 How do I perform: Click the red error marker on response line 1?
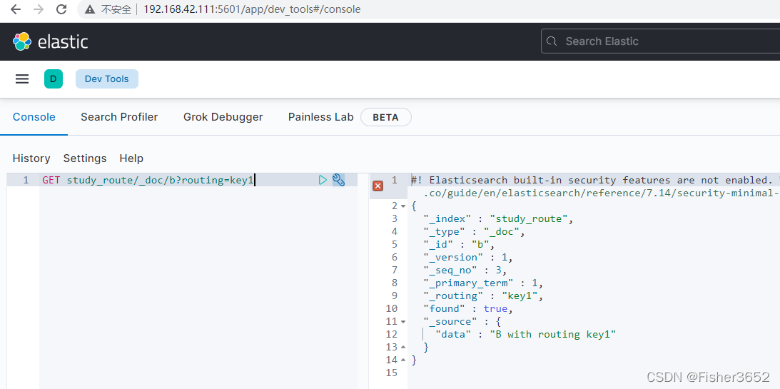point(378,186)
